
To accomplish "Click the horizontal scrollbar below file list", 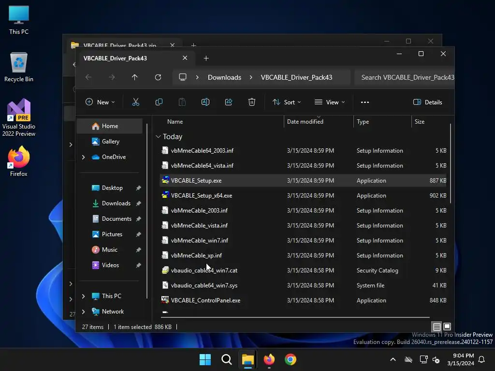I will (x=295, y=317).
